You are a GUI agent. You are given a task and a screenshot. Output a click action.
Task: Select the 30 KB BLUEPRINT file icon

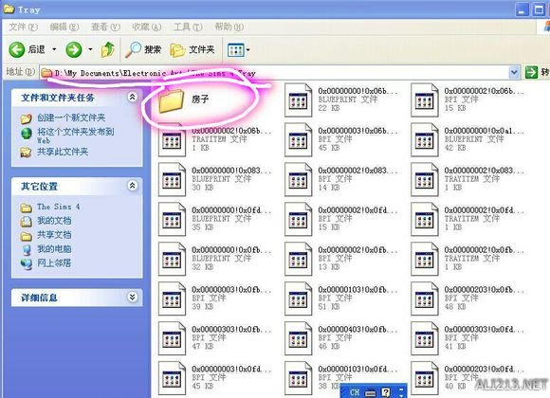point(172,179)
